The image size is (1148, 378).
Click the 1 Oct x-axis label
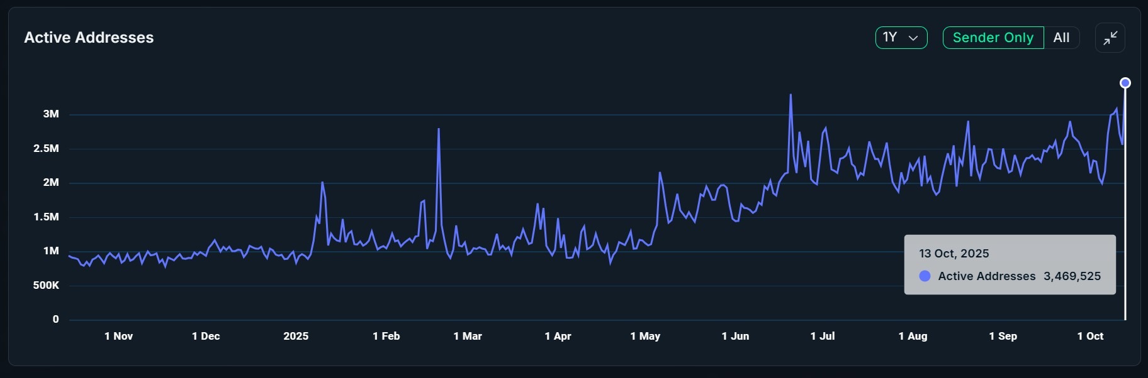[x=1090, y=336]
